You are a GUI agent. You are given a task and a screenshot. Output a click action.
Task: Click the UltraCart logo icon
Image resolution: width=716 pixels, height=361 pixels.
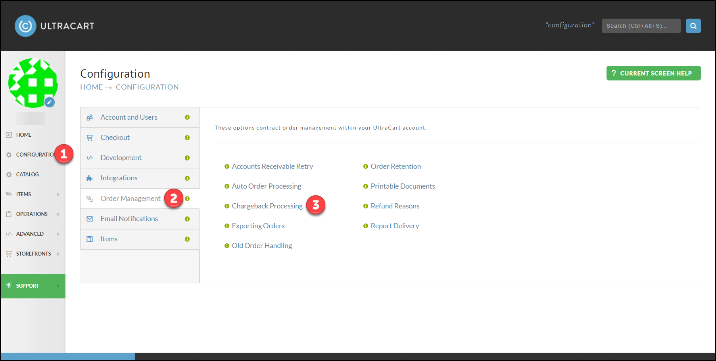point(25,26)
